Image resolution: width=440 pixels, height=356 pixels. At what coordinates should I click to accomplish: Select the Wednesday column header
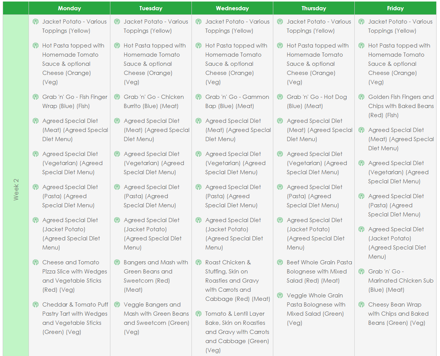232,8
